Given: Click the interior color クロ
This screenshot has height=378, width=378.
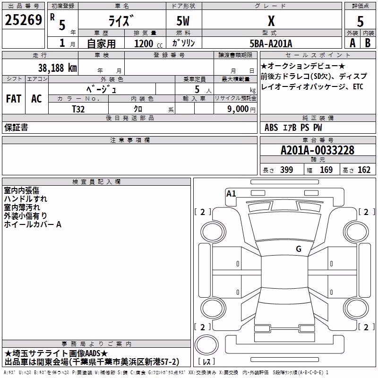Looking at the screenshot, I should (x=138, y=109).
